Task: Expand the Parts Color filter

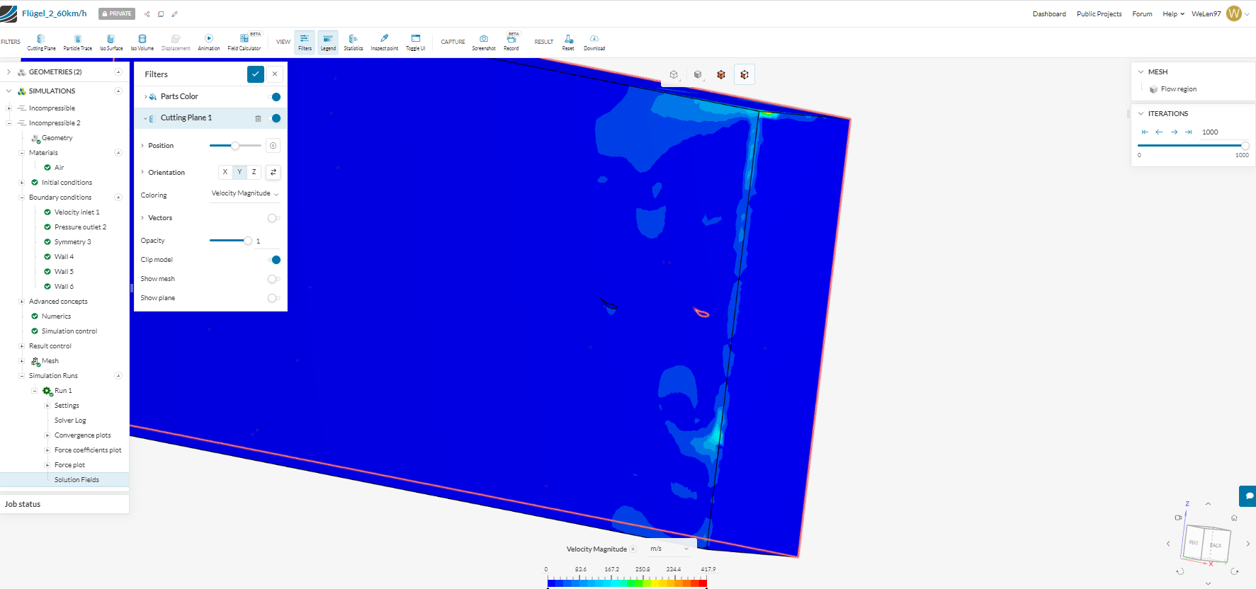Action: coord(146,97)
